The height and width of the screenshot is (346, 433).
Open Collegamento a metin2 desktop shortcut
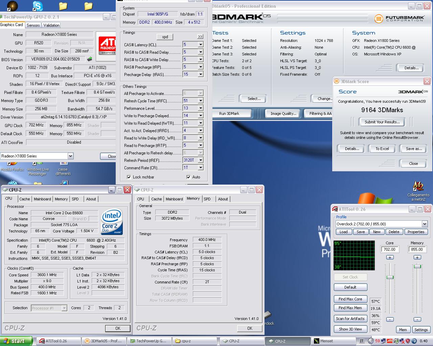tap(418, 192)
